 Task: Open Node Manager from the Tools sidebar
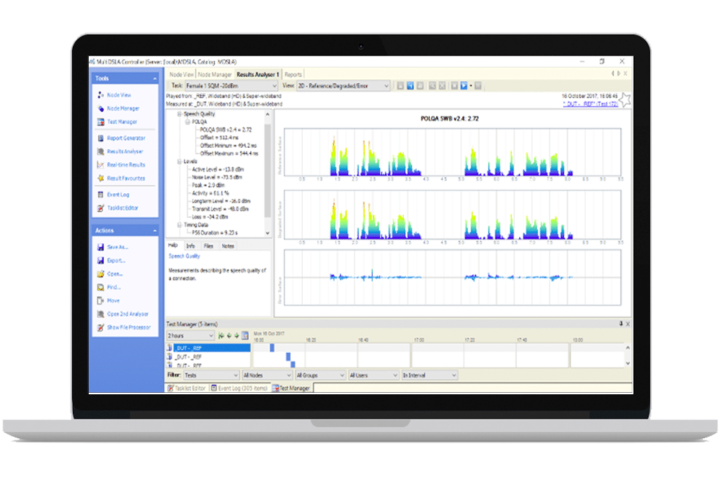[x=123, y=109]
